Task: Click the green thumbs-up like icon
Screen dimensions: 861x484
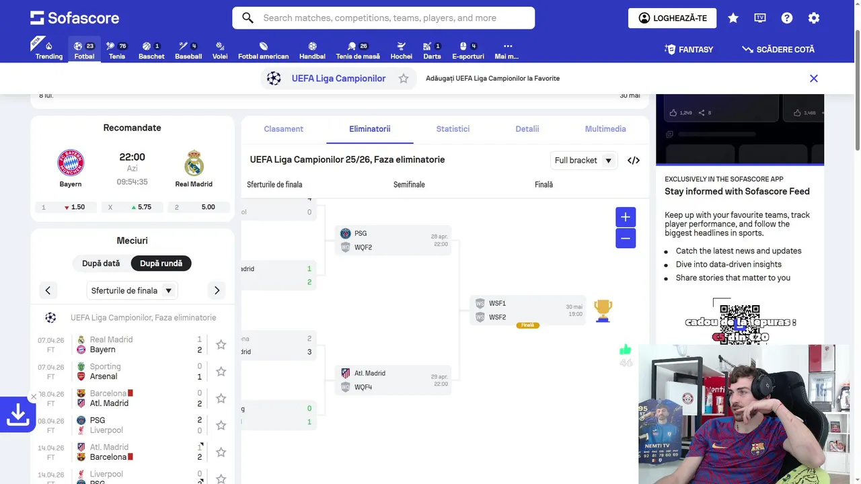Action: click(x=626, y=350)
